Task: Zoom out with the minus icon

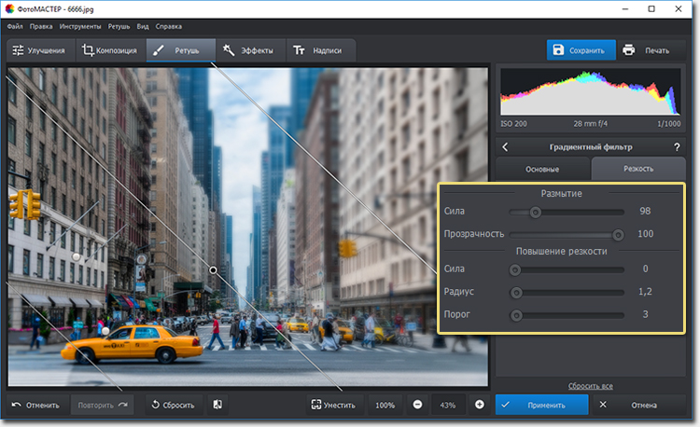Action: point(417,405)
